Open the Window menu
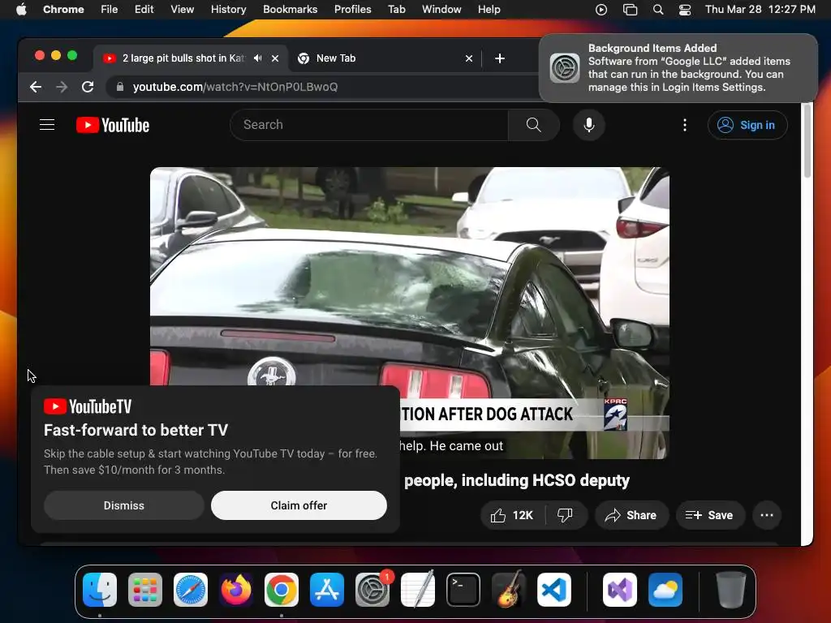Screen dimensions: 831x623 [441, 10]
